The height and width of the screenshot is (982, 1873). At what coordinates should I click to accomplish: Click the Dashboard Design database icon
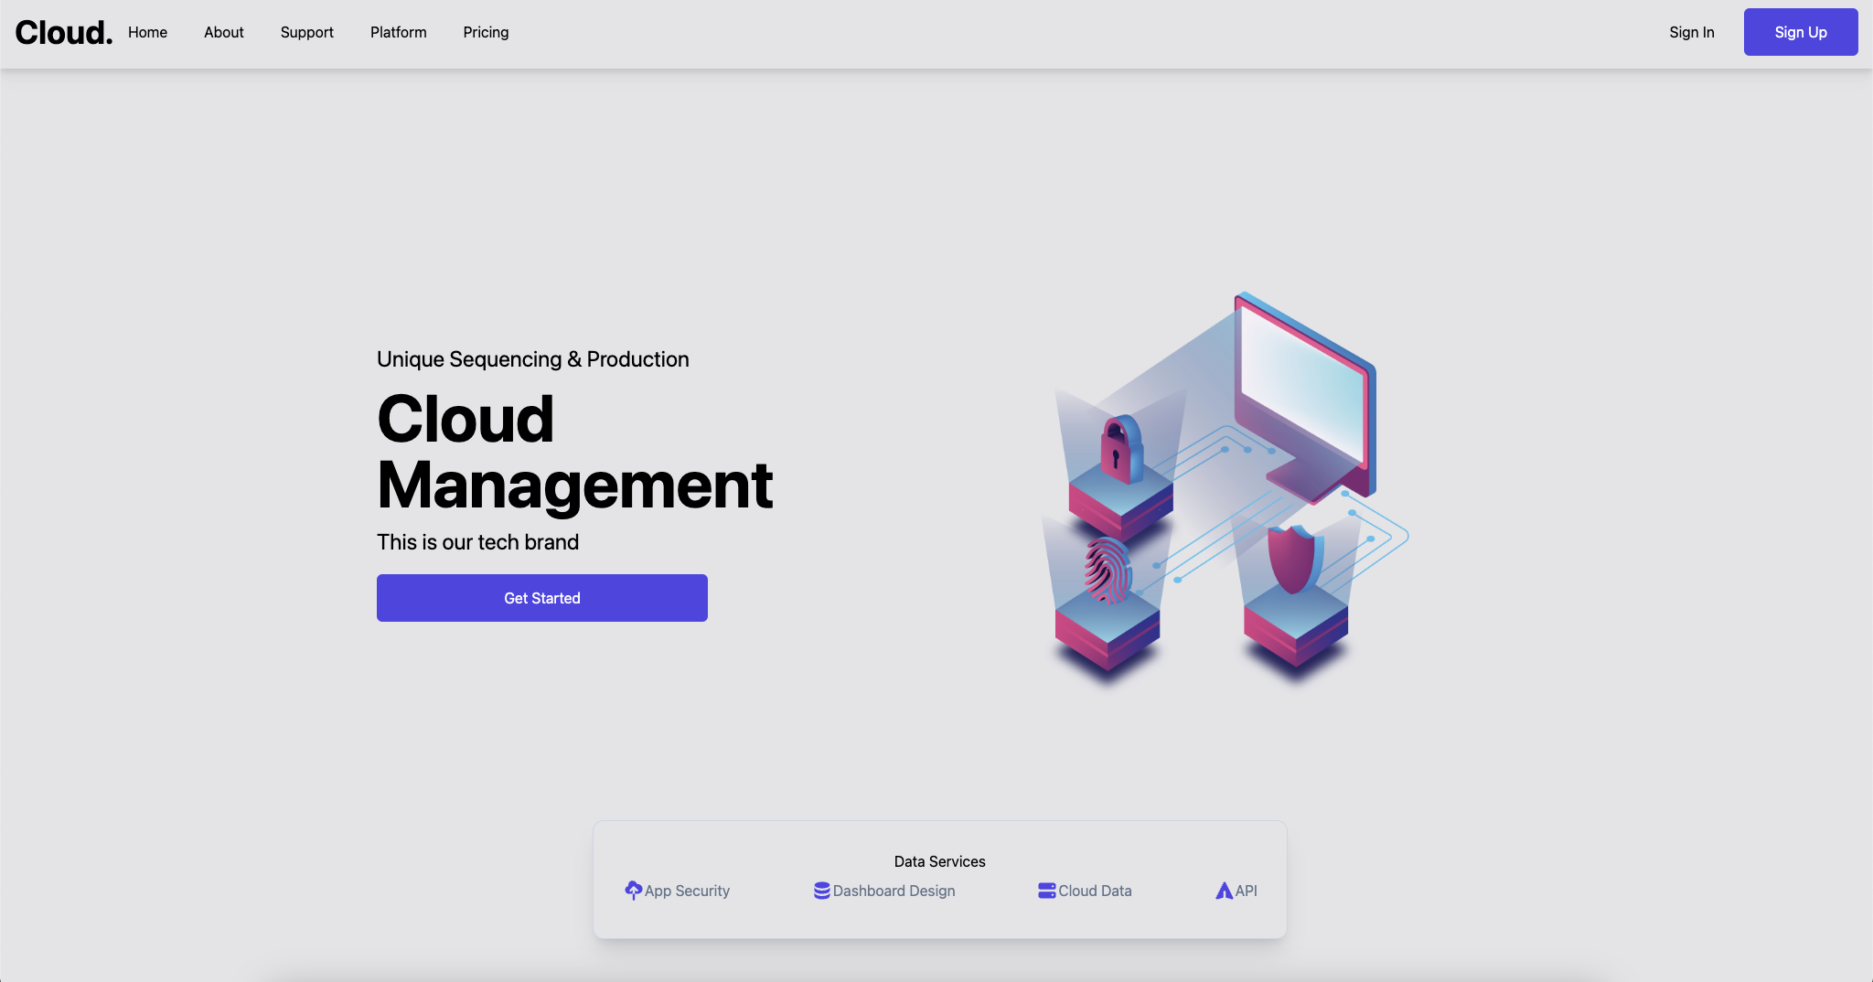(821, 889)
